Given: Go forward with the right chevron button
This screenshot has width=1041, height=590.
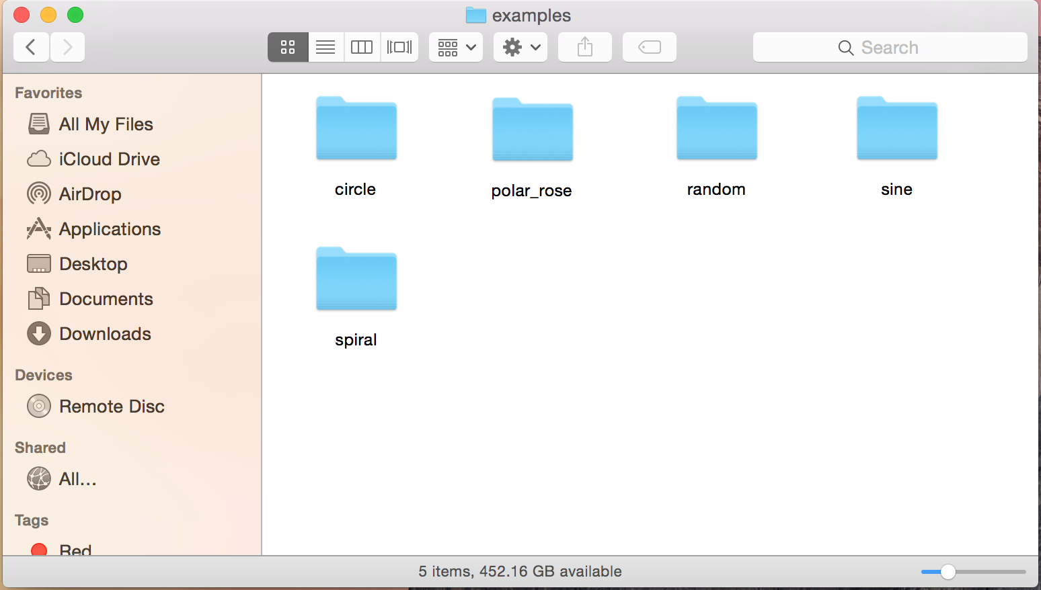Looking at the screenshot, I should pos(67,47).
